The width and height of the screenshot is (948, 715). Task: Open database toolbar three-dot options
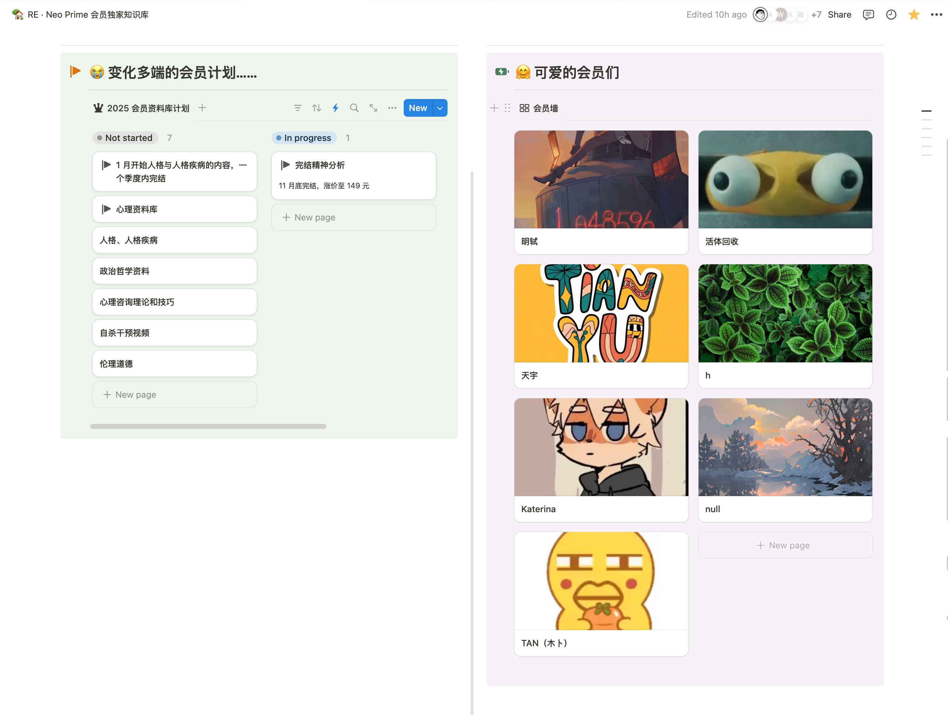(392, 108)
